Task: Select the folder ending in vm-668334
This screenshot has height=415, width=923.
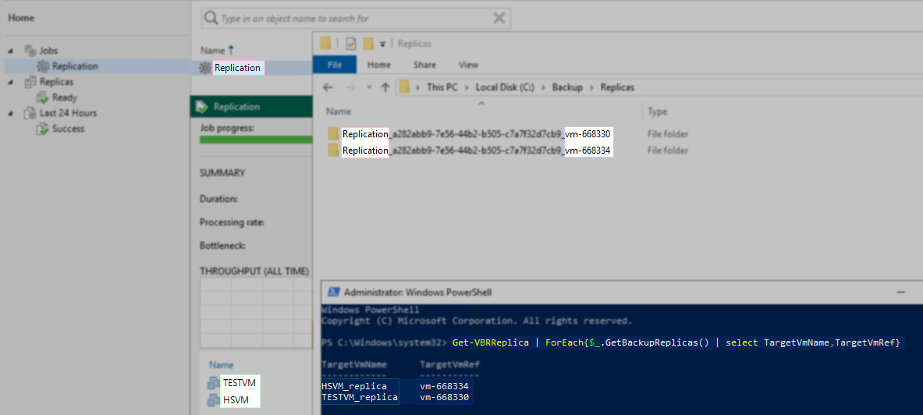Action: coord(477,151)
